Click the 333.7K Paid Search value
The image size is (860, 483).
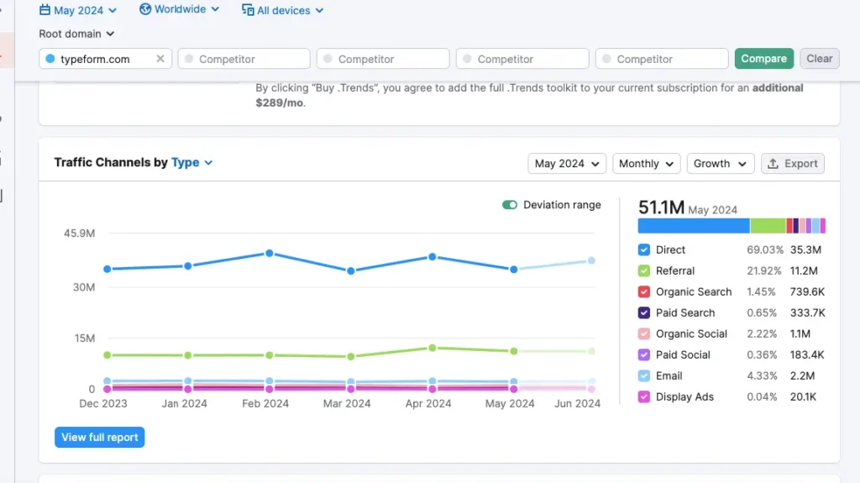point(807,312)
